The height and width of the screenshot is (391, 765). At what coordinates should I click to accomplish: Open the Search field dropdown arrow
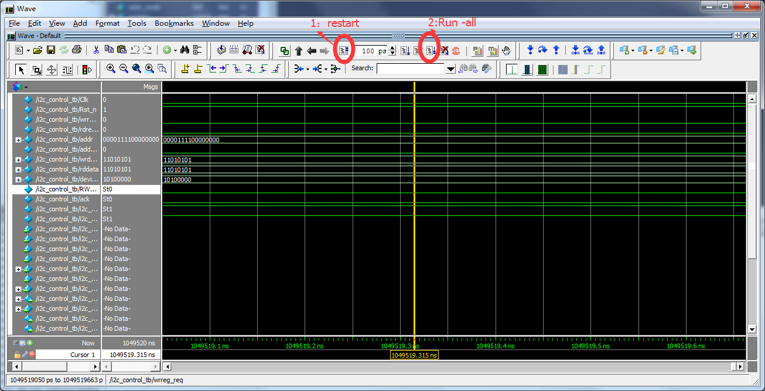click(x=450, y=69)
